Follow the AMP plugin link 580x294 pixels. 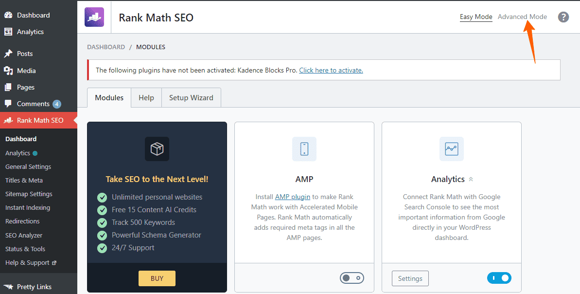click(293, 197)
